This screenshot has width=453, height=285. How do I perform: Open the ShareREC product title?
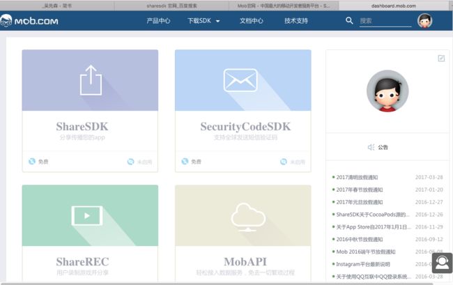click(83, 261)
